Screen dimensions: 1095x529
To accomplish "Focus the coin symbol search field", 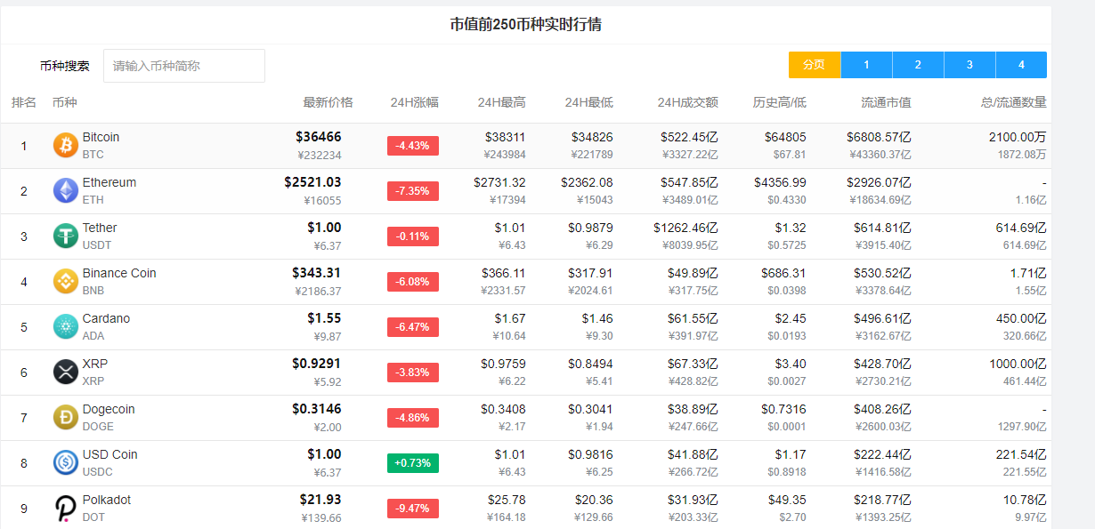I will click(x=184, y=66).
